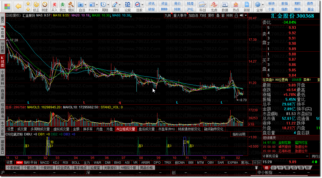Open 模拟 gavel simulation trading
The height and width of the screenshot is (178, 322).
pyautogui.click(x=71, y=6)
